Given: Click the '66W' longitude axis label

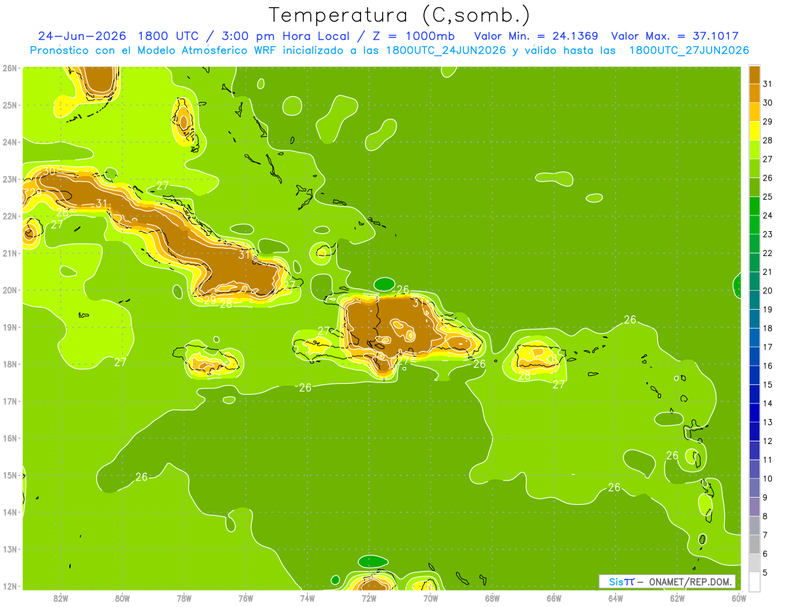Looking at the screenshot, I should click(554, 598).
